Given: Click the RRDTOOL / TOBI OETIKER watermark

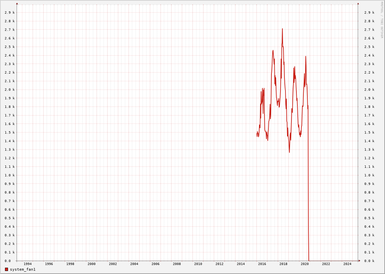Looking at the screenshot, I should [x=382, y=20].
